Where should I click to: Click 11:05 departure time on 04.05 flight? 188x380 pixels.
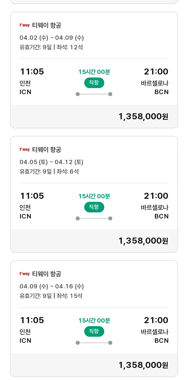(32, 196)
